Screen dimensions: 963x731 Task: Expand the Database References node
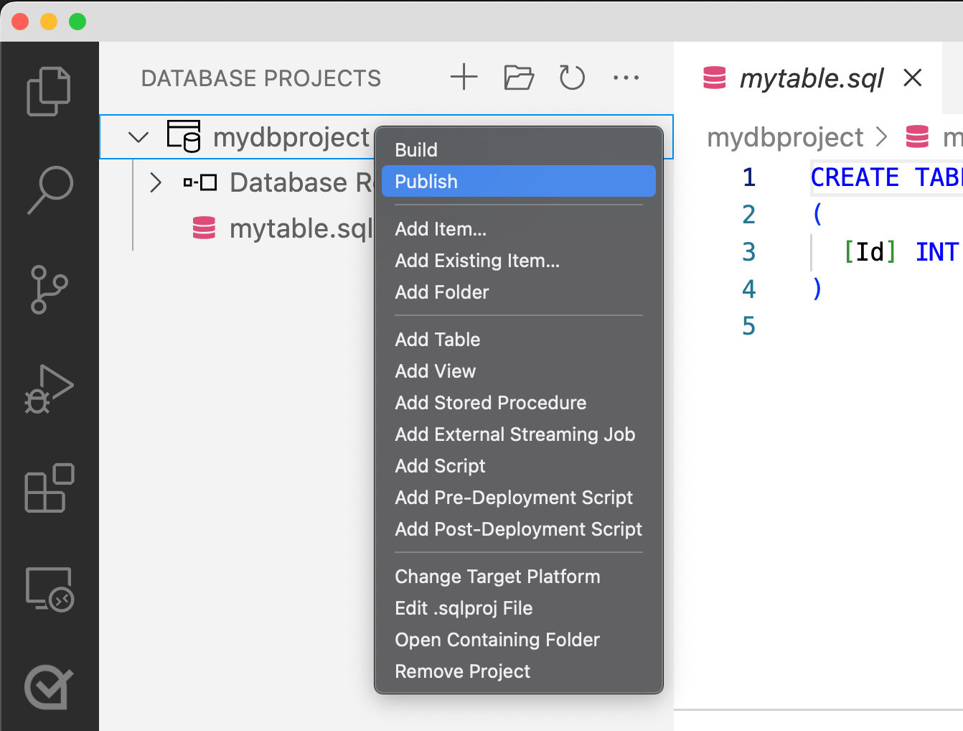pyautogui.click(x=156, y=182)
